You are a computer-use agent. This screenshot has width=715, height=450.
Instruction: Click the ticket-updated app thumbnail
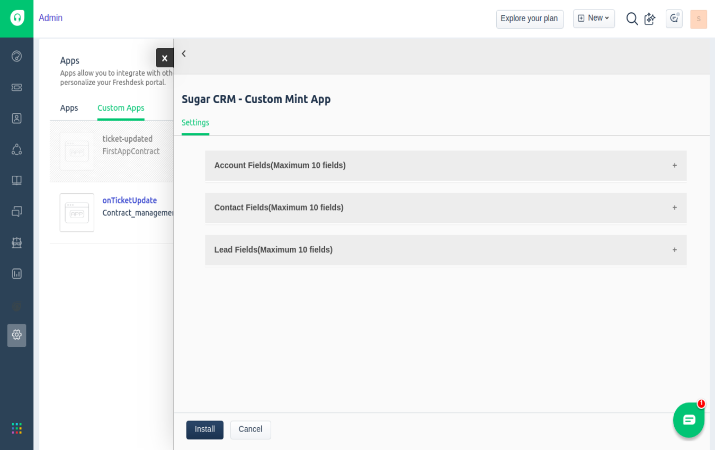(x=77, y=151)
